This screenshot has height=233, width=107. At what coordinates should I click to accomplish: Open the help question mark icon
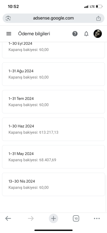pyautogui.click(x=75, y=34)
